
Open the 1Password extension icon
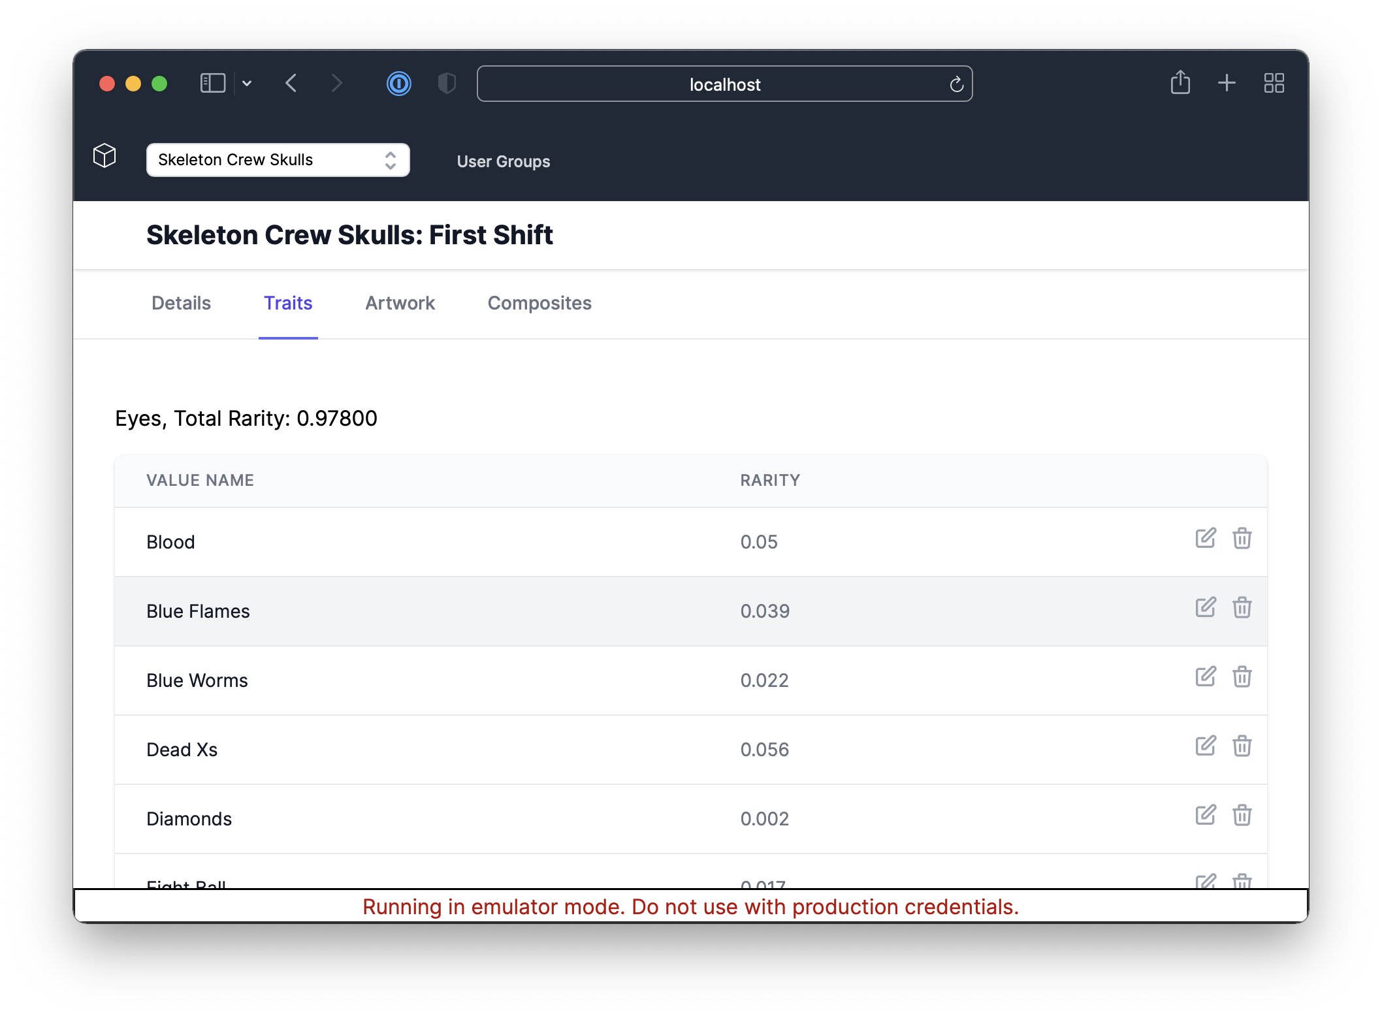[x=398, y=84]
